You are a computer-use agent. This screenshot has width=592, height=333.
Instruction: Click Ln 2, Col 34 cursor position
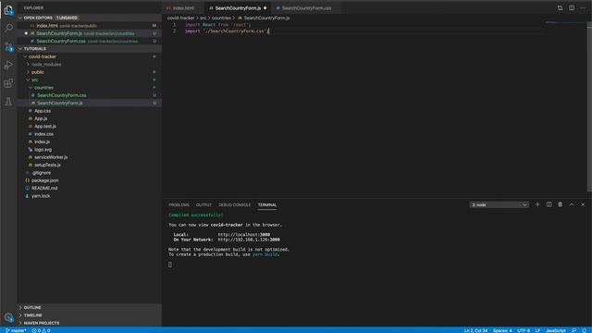475,330
